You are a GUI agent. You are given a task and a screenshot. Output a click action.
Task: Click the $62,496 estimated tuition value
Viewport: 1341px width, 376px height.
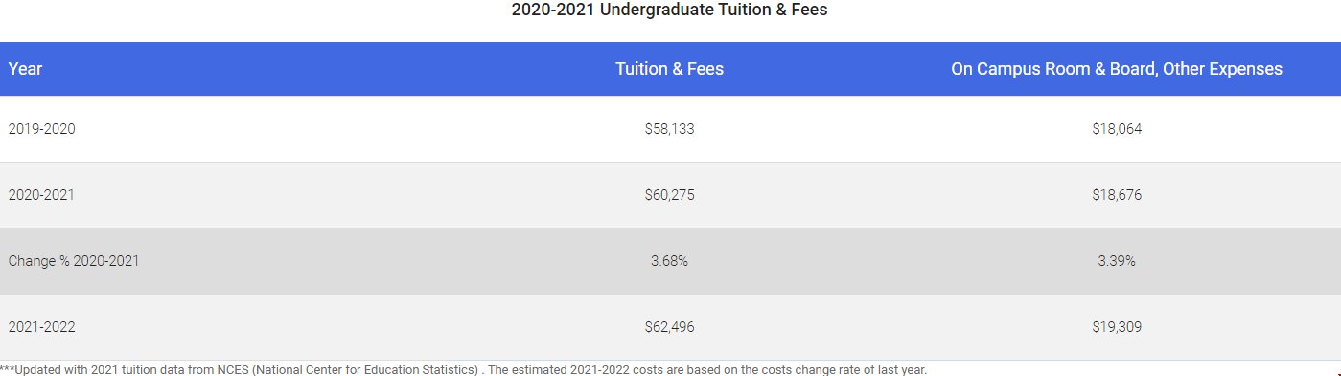pos(669,327)
